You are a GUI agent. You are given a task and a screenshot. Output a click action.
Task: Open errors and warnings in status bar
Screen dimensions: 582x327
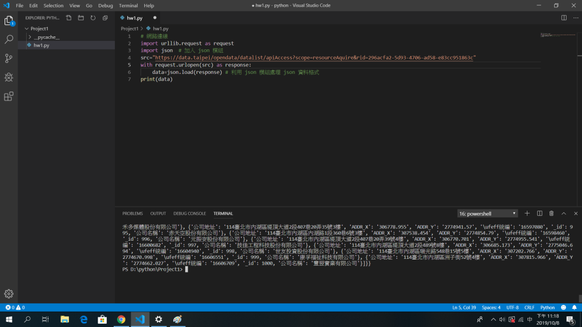(15, 307)
